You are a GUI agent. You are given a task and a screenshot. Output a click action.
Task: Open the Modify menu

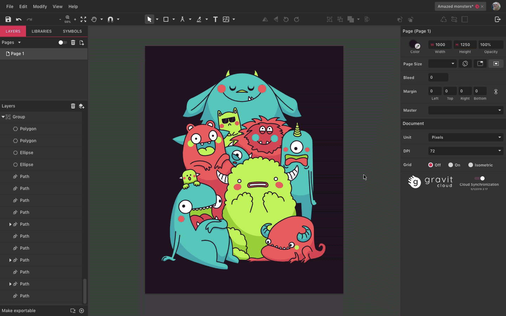40,6
